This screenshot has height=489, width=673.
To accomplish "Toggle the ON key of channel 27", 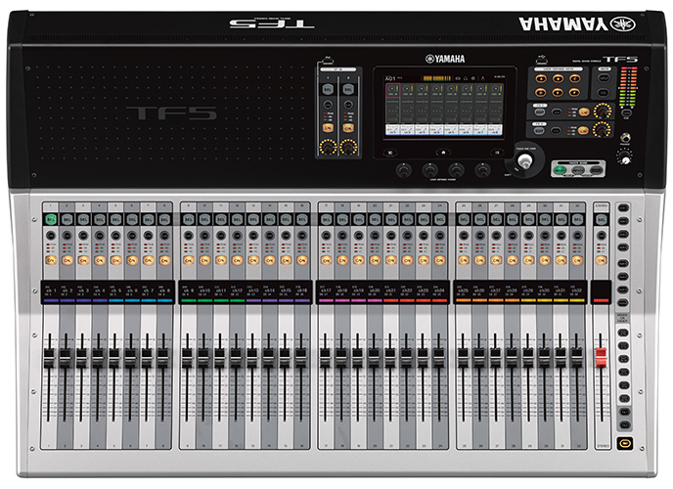I will pos(496,260).
